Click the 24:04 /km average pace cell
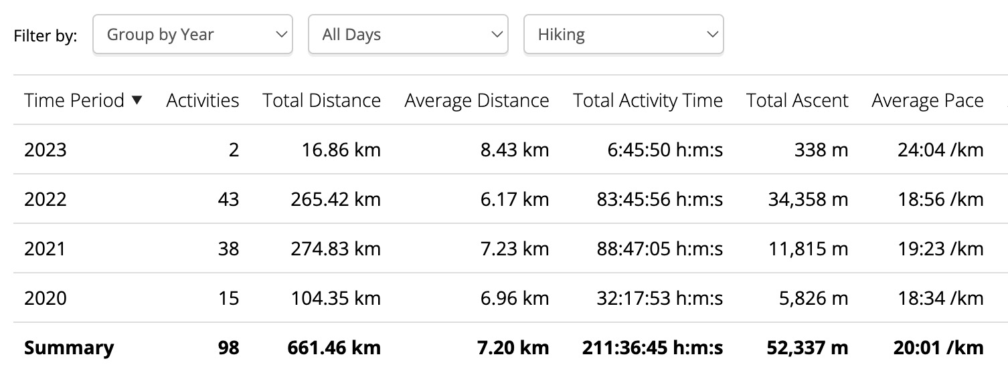This screenshot has height=377, width=1008. pyautogui.click(x=940, y=150)
